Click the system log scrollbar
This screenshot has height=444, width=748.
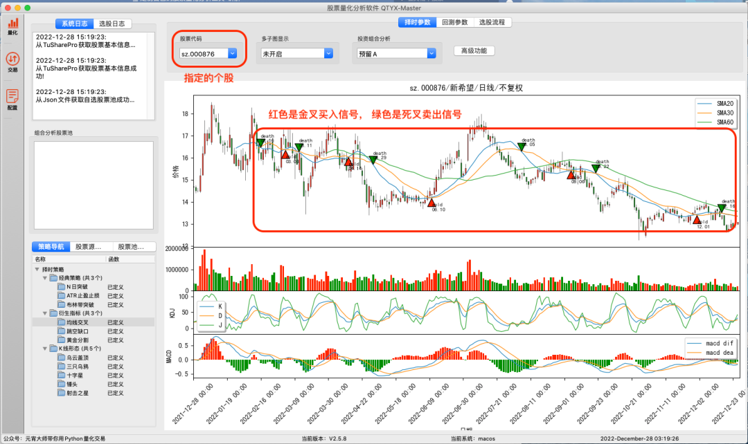click(151, 76)
